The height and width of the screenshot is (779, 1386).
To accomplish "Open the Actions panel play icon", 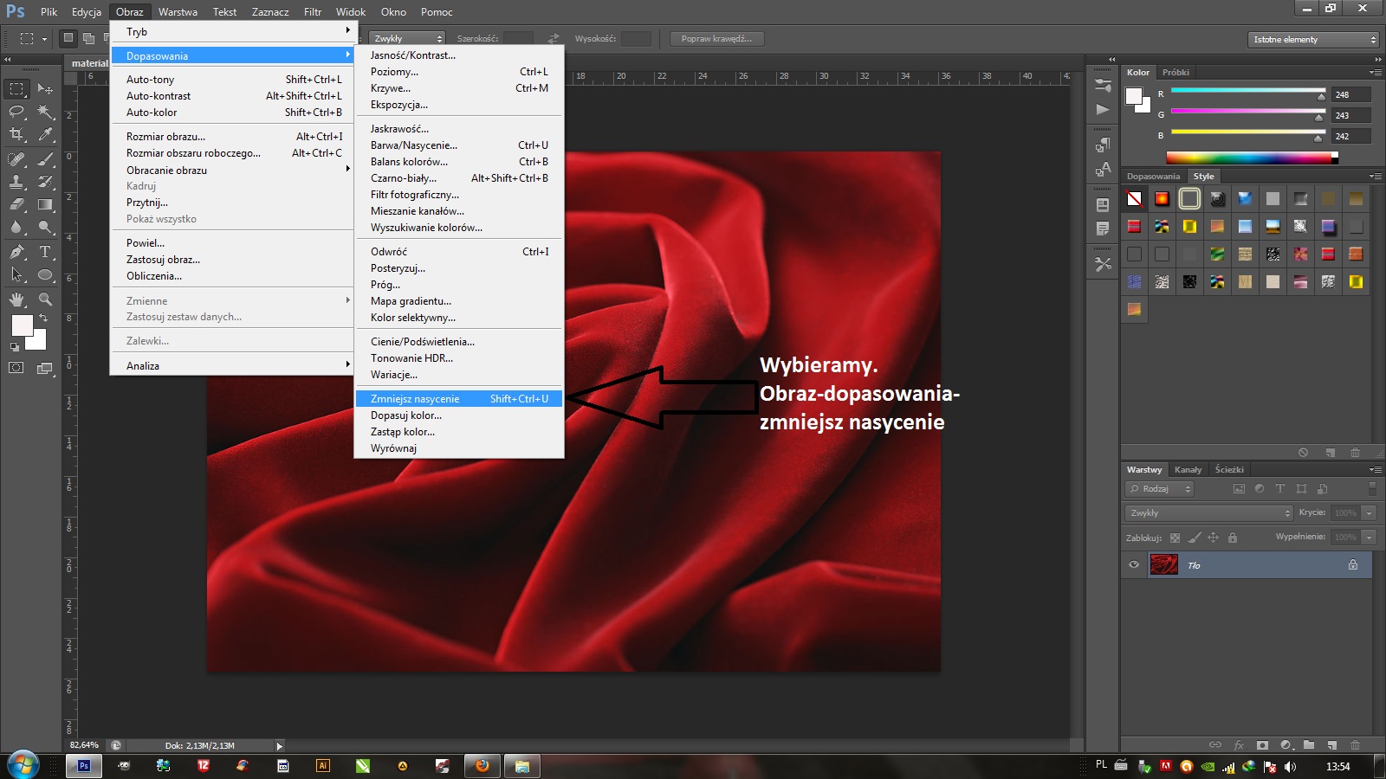I will click(1103, 109).
